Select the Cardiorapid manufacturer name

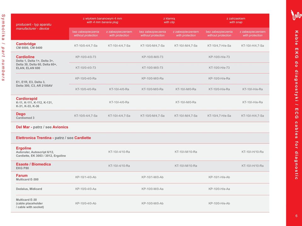point(26,99)
